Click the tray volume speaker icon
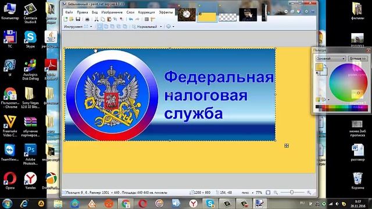 [337, 204]
